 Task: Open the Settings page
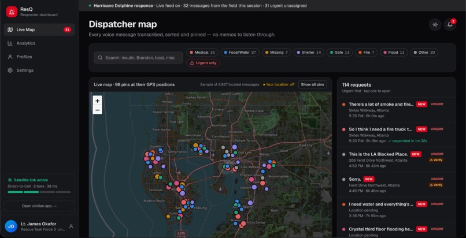39,70
